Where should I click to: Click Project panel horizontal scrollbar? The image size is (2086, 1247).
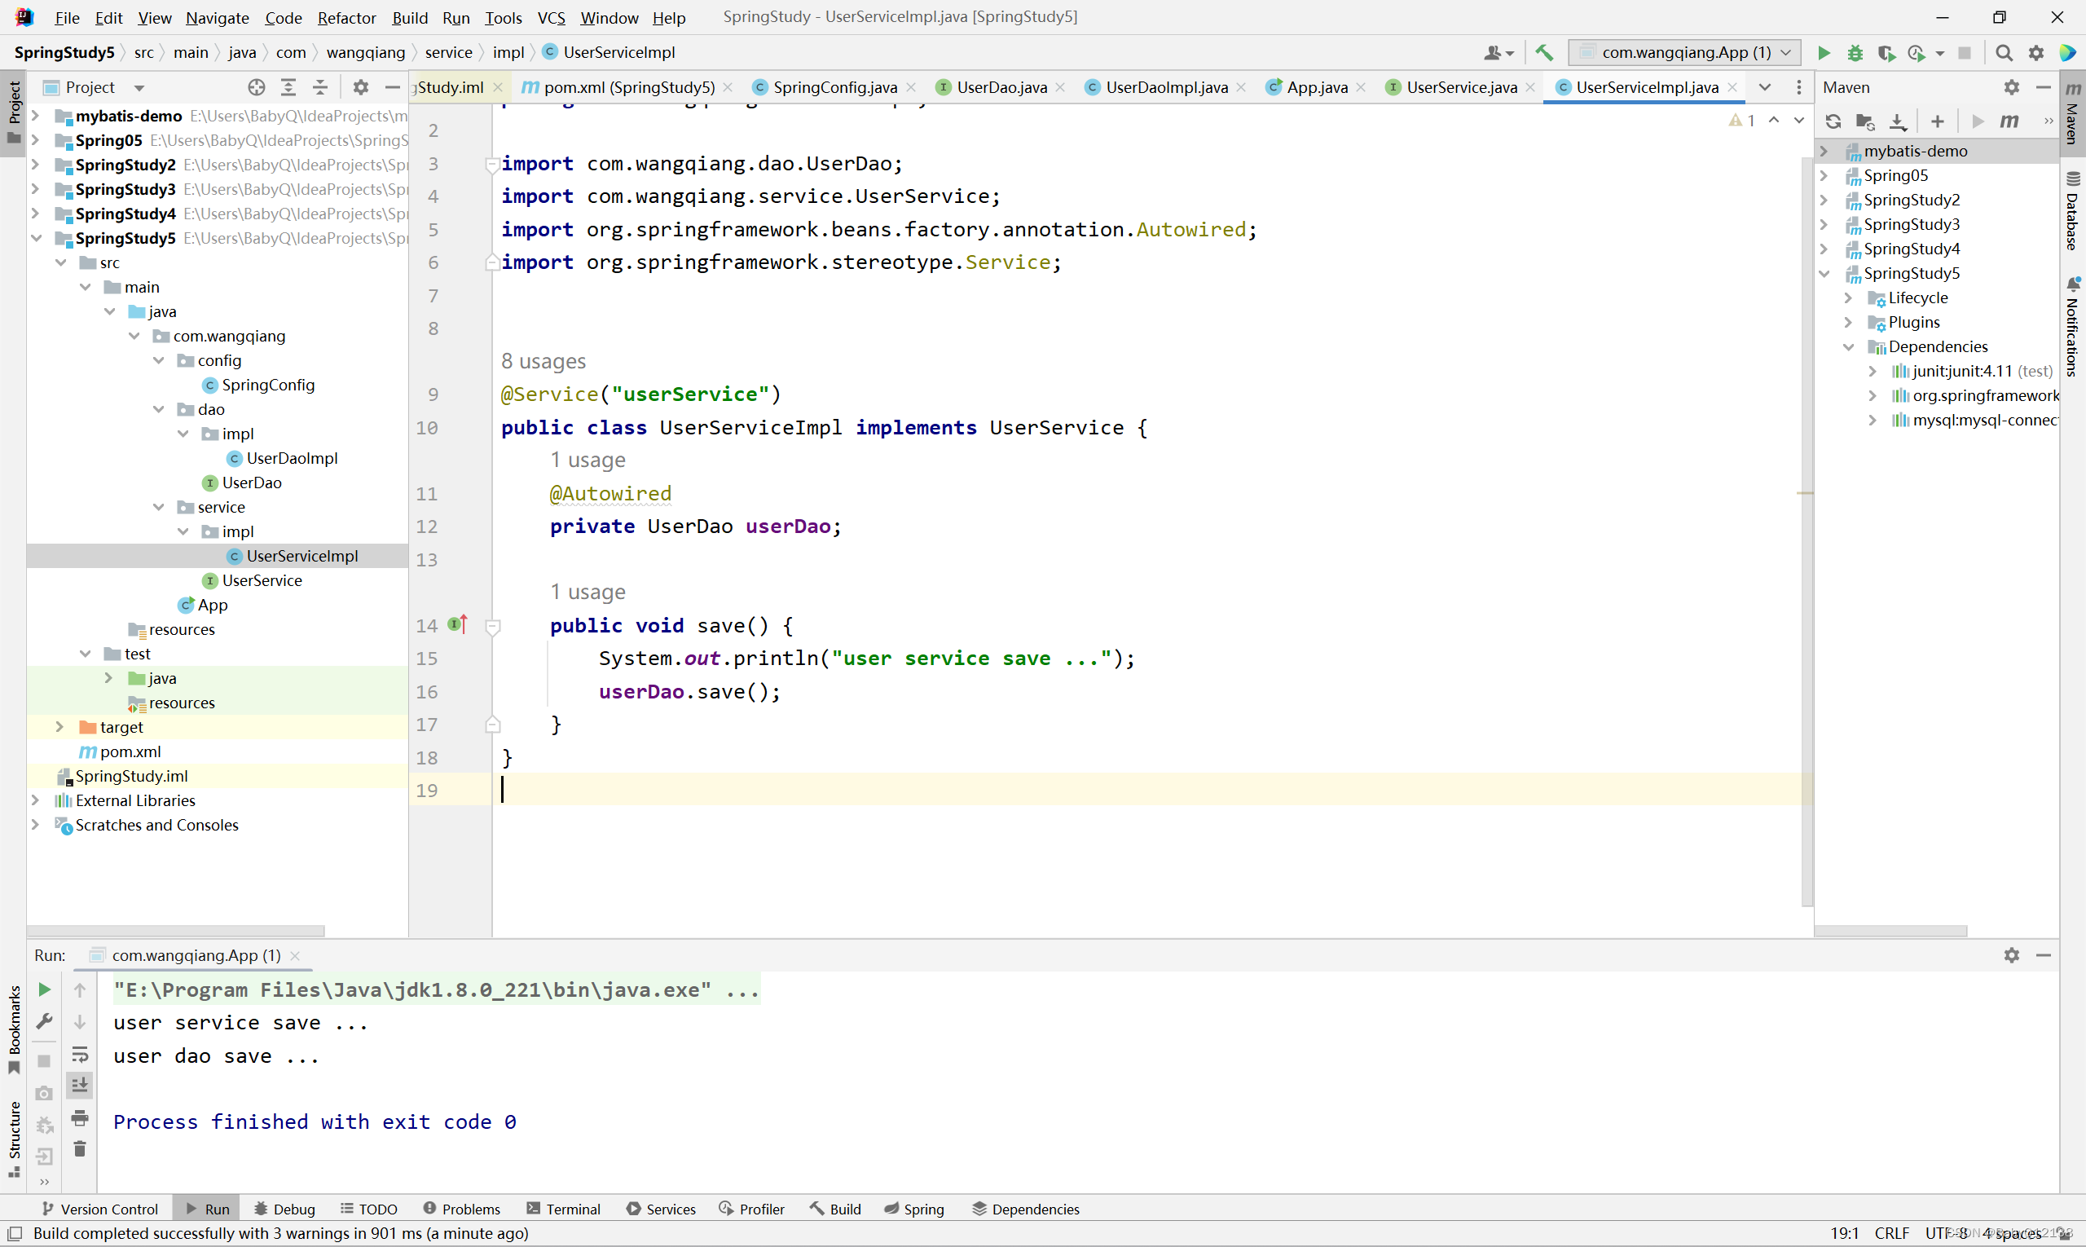click(x=175, y=931)
